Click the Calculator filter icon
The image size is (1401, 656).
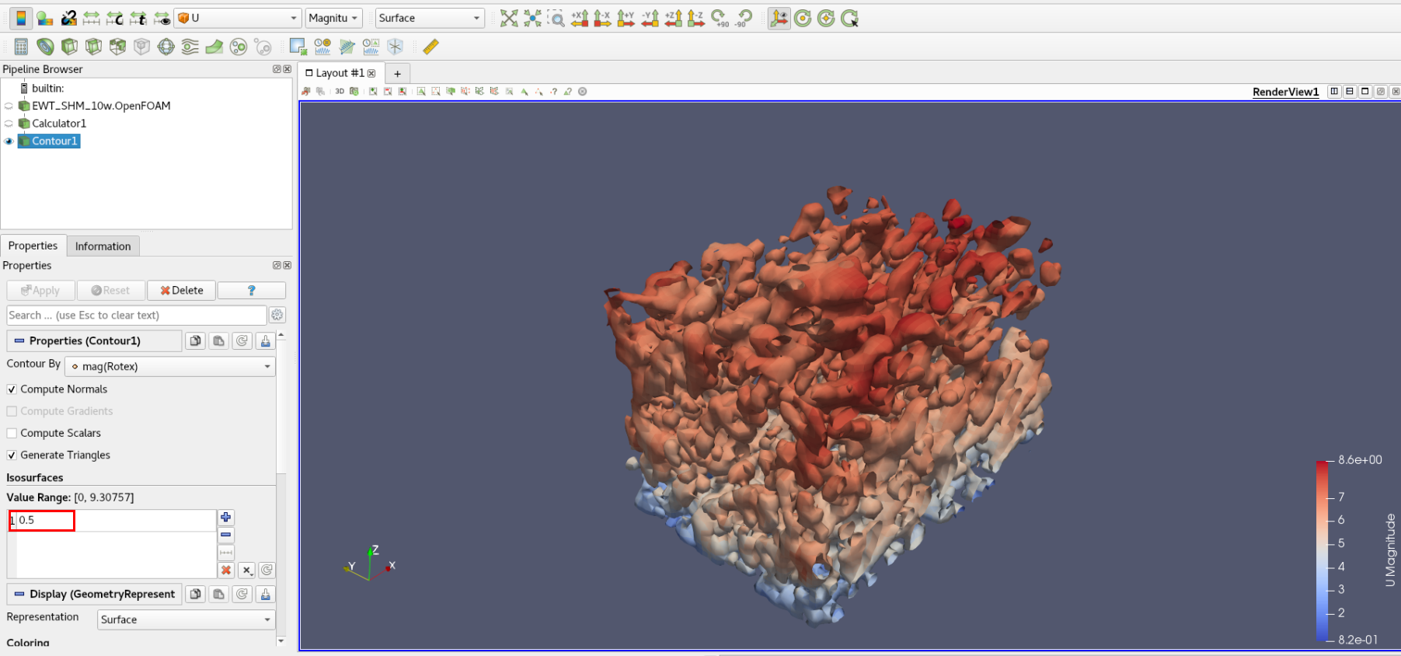[x=21, y=47]
